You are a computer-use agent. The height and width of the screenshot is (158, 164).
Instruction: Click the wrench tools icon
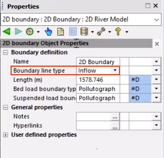101,32
